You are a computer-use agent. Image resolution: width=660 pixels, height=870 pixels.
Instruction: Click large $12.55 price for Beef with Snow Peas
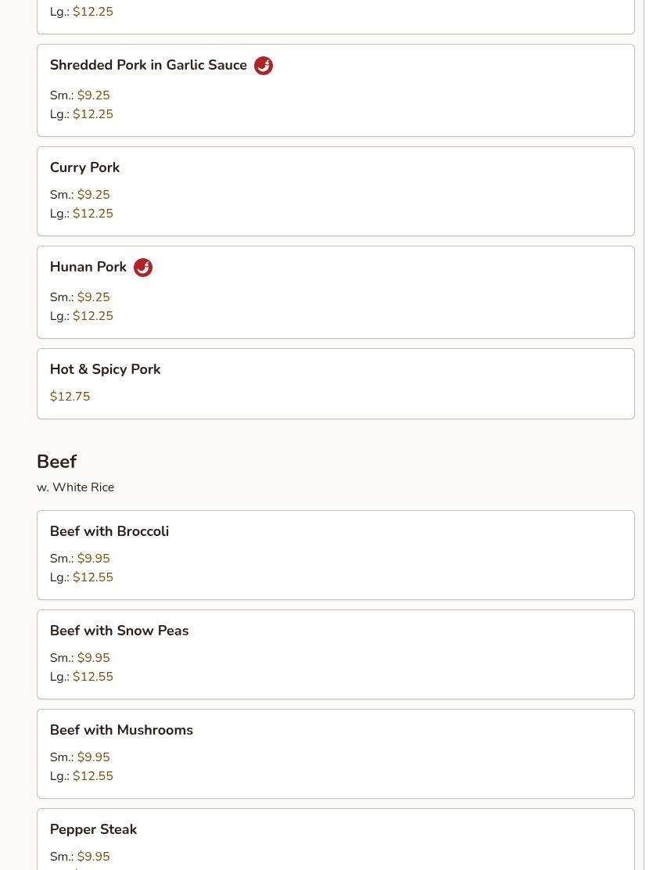(93, 677)
